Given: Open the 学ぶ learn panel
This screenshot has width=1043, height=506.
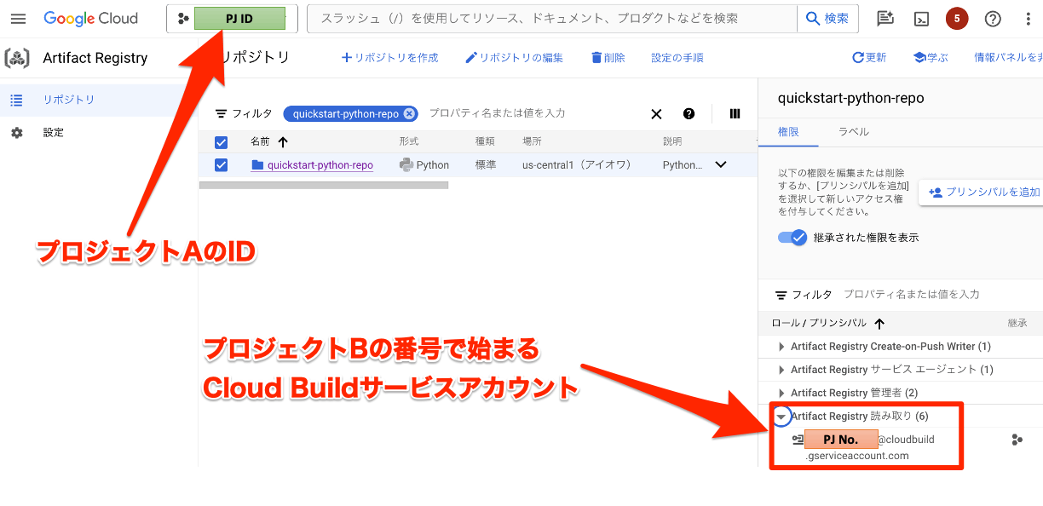Looking at the screenshot, I should pyautogui.click(x=931, y=58).
